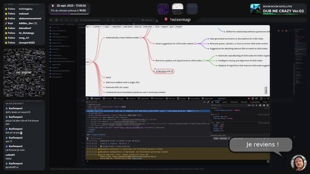
Task: Toggle the Warnings console filter
Action: point(223,139)
